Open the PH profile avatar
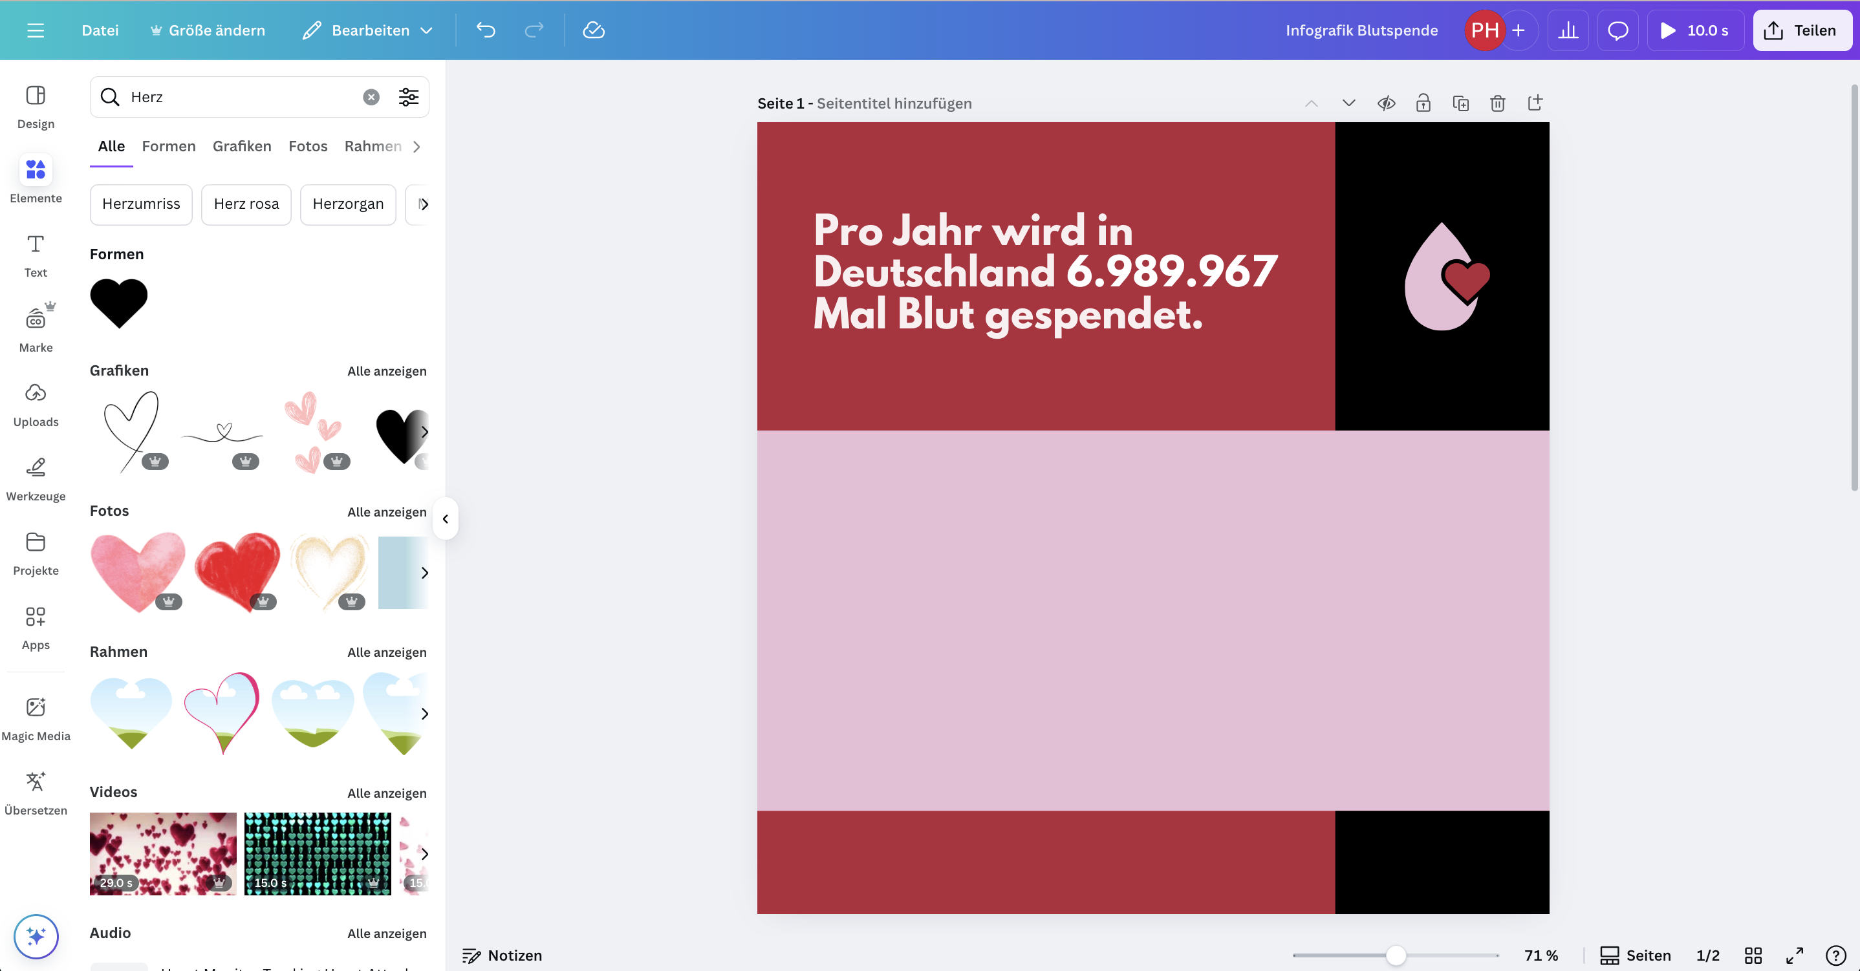The image size is (1860, 971). [x=1484, y=30]
